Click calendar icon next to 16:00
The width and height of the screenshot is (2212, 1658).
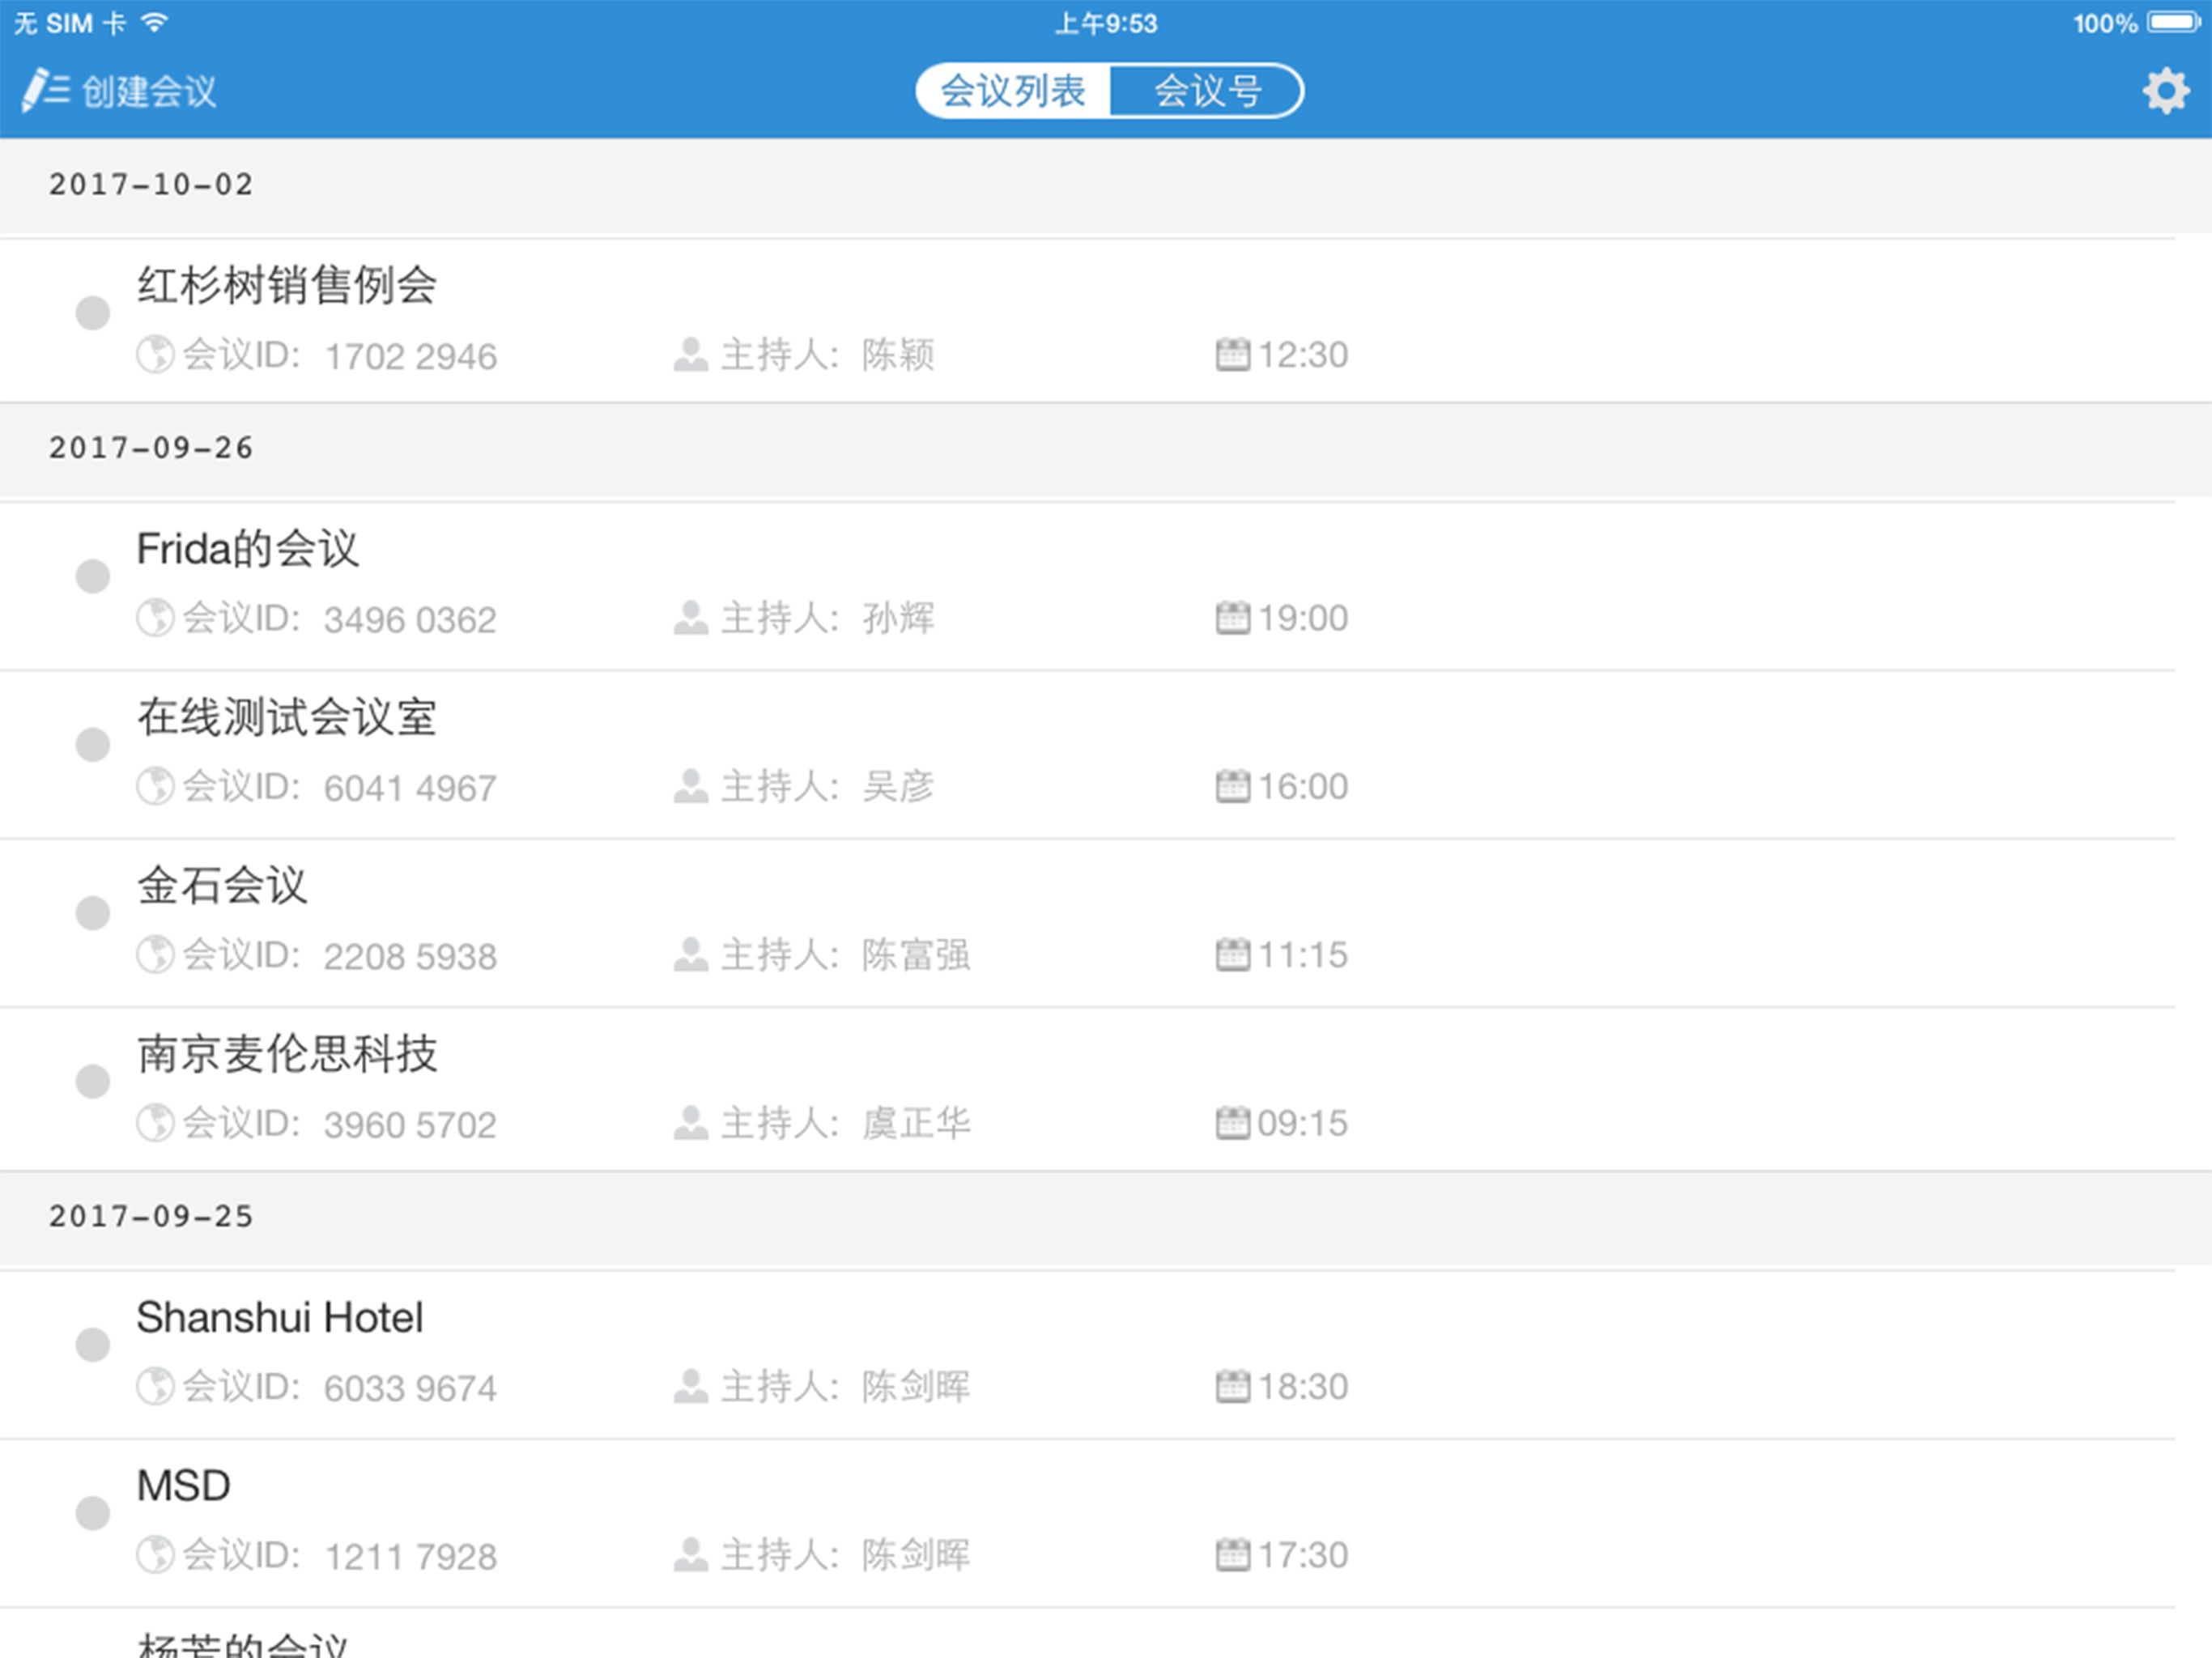(x=1233, y=786)
